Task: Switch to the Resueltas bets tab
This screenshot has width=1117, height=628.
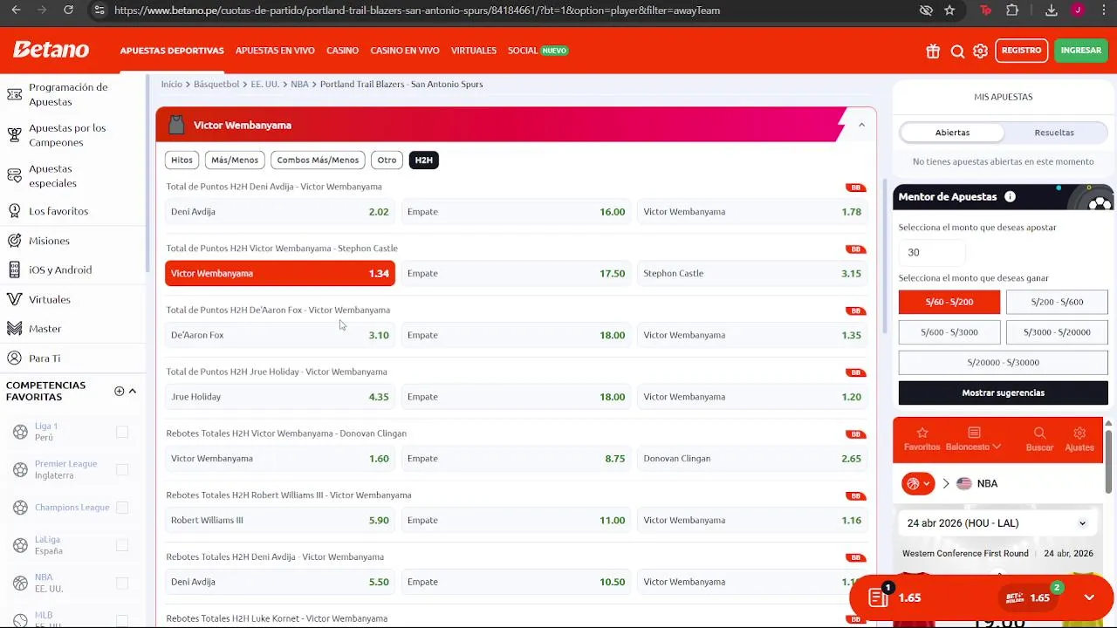Action: click(x=1054, y=133)
